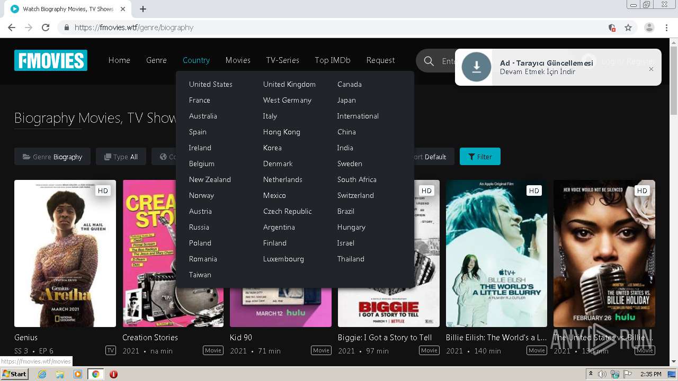
Task: Reload the page
Action: (46, 28)
